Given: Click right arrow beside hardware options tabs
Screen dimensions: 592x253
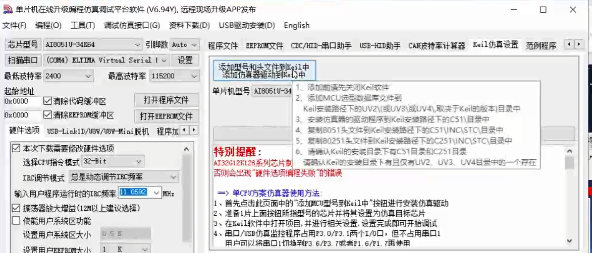Looking at the screenshot, I should coord(193,131).
